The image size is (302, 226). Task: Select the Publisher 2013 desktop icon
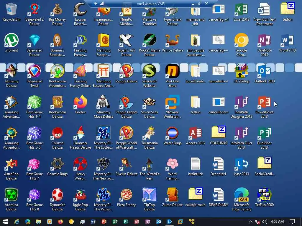[x=265, y=138]
